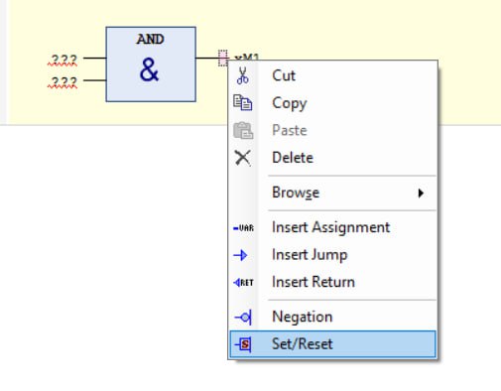
Task: Select the AND function block
Action: 151,65
